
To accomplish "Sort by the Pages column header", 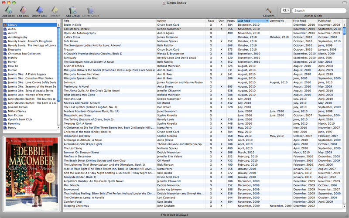I will point(231,20).
